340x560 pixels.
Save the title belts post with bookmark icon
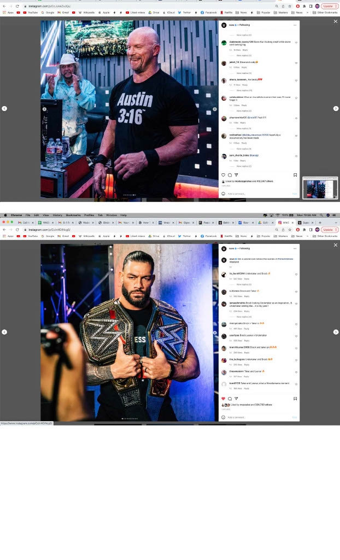[295, 399]
